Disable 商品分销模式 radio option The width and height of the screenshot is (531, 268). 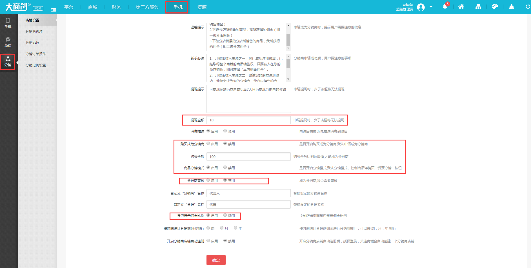[x=225, y=167]
